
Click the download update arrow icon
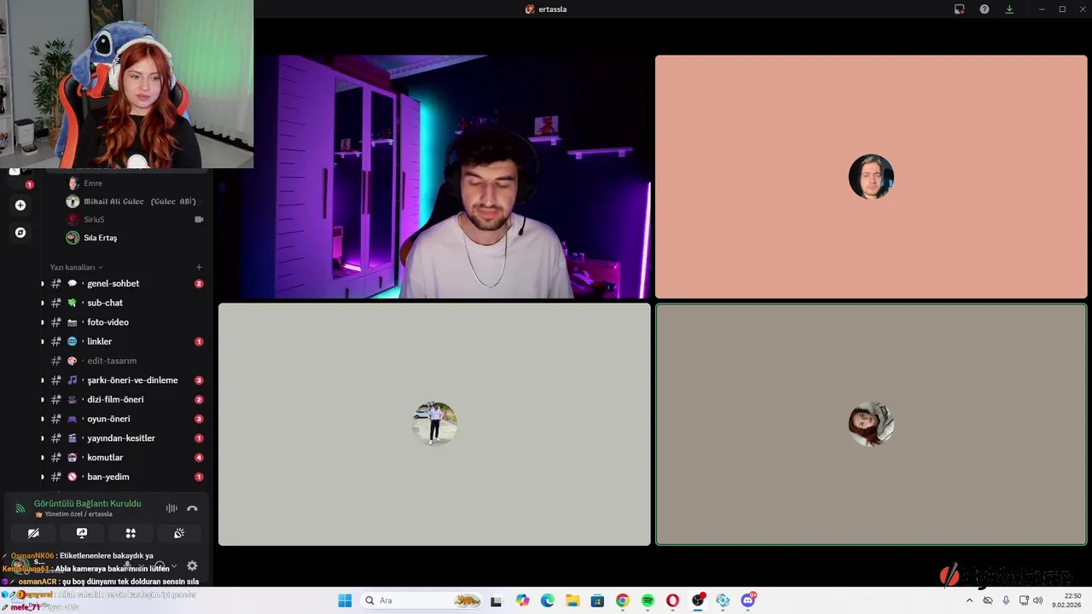pyautogui.click(x=1009, y=9)
